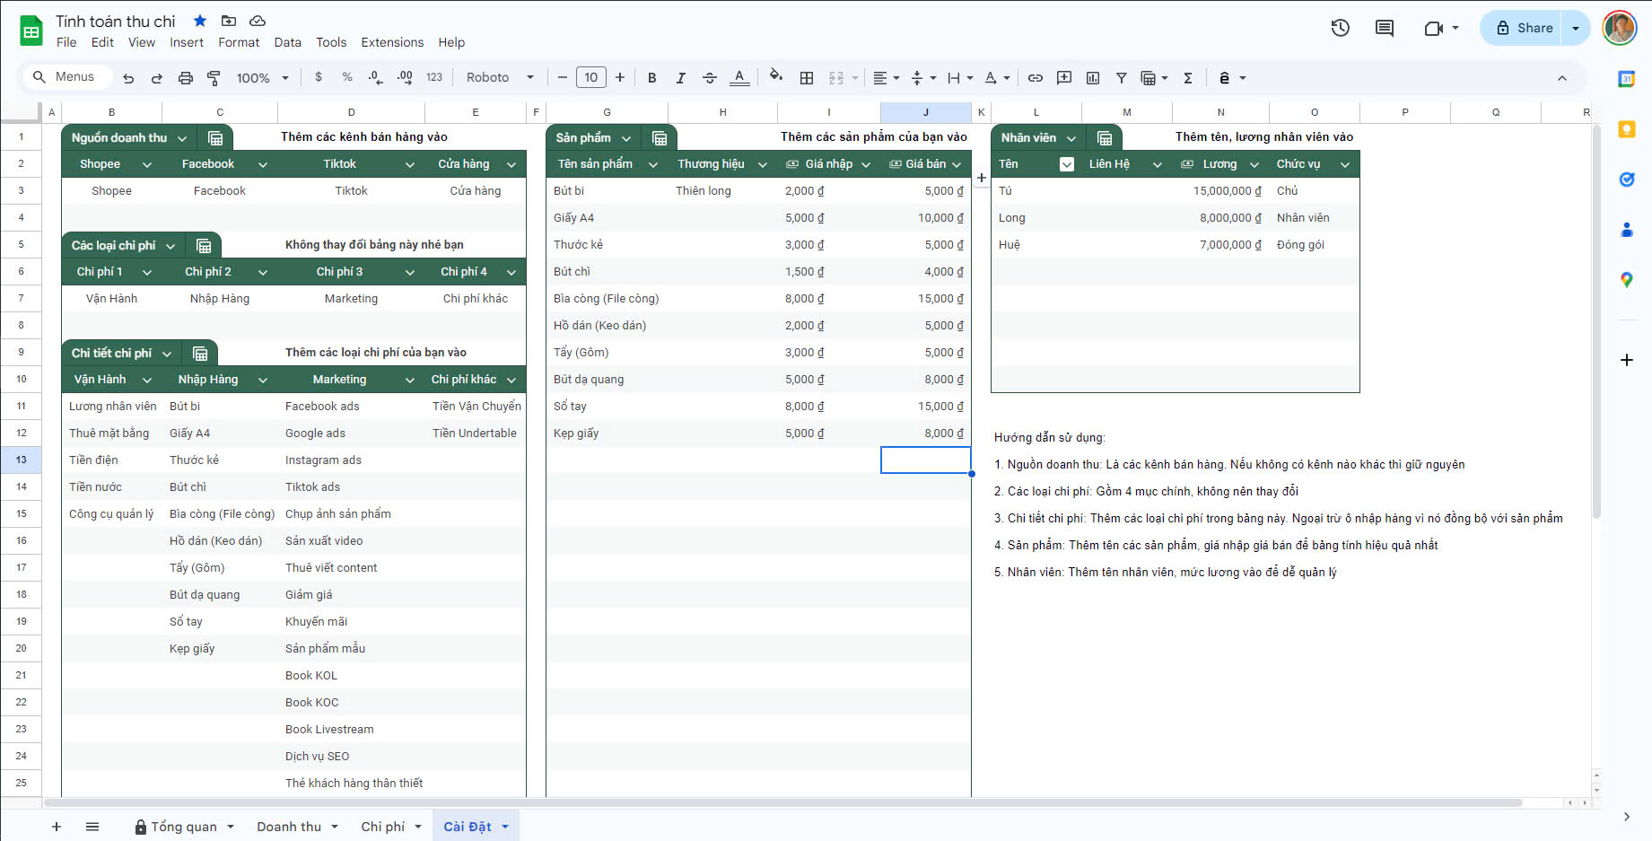Image resolution: width=1652 pixels, height=841 pixels.
Task: Add a new sheet with plus button
Action: click(x=57, y=827)
